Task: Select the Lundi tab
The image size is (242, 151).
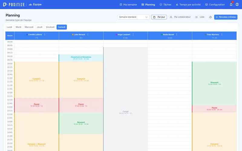Action: (x=9, y=27)
